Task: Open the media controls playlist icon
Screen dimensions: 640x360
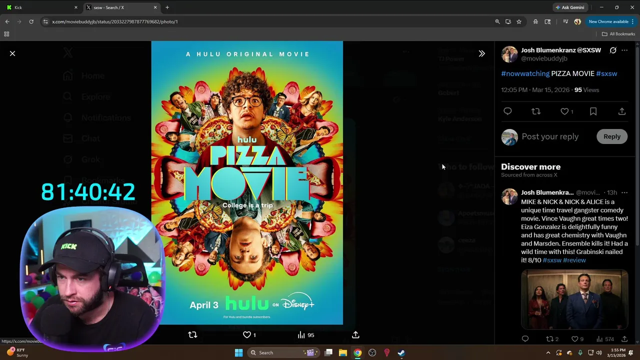Action: [x=565, y=21]
